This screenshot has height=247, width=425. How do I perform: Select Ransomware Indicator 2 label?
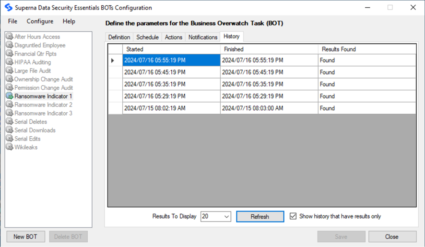click(x=43, y=105)
